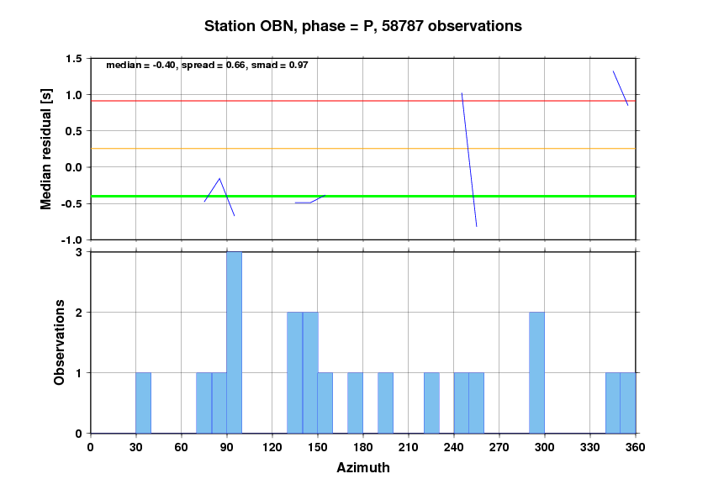Click observations axis tick label '3'
The width and height of the screenshot is (708, 500).
tap(79, 252)
